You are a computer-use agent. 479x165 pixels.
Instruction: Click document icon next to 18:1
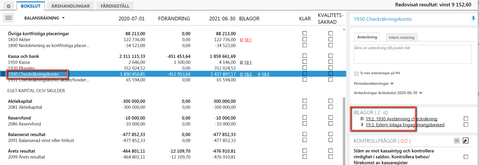point(241,40)
